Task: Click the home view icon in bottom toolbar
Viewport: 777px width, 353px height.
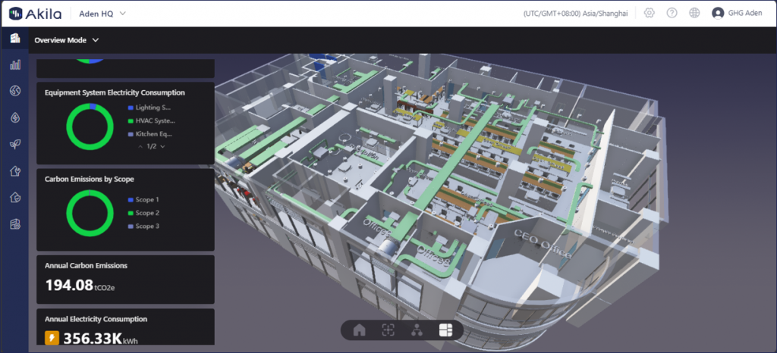Action: 360,330
